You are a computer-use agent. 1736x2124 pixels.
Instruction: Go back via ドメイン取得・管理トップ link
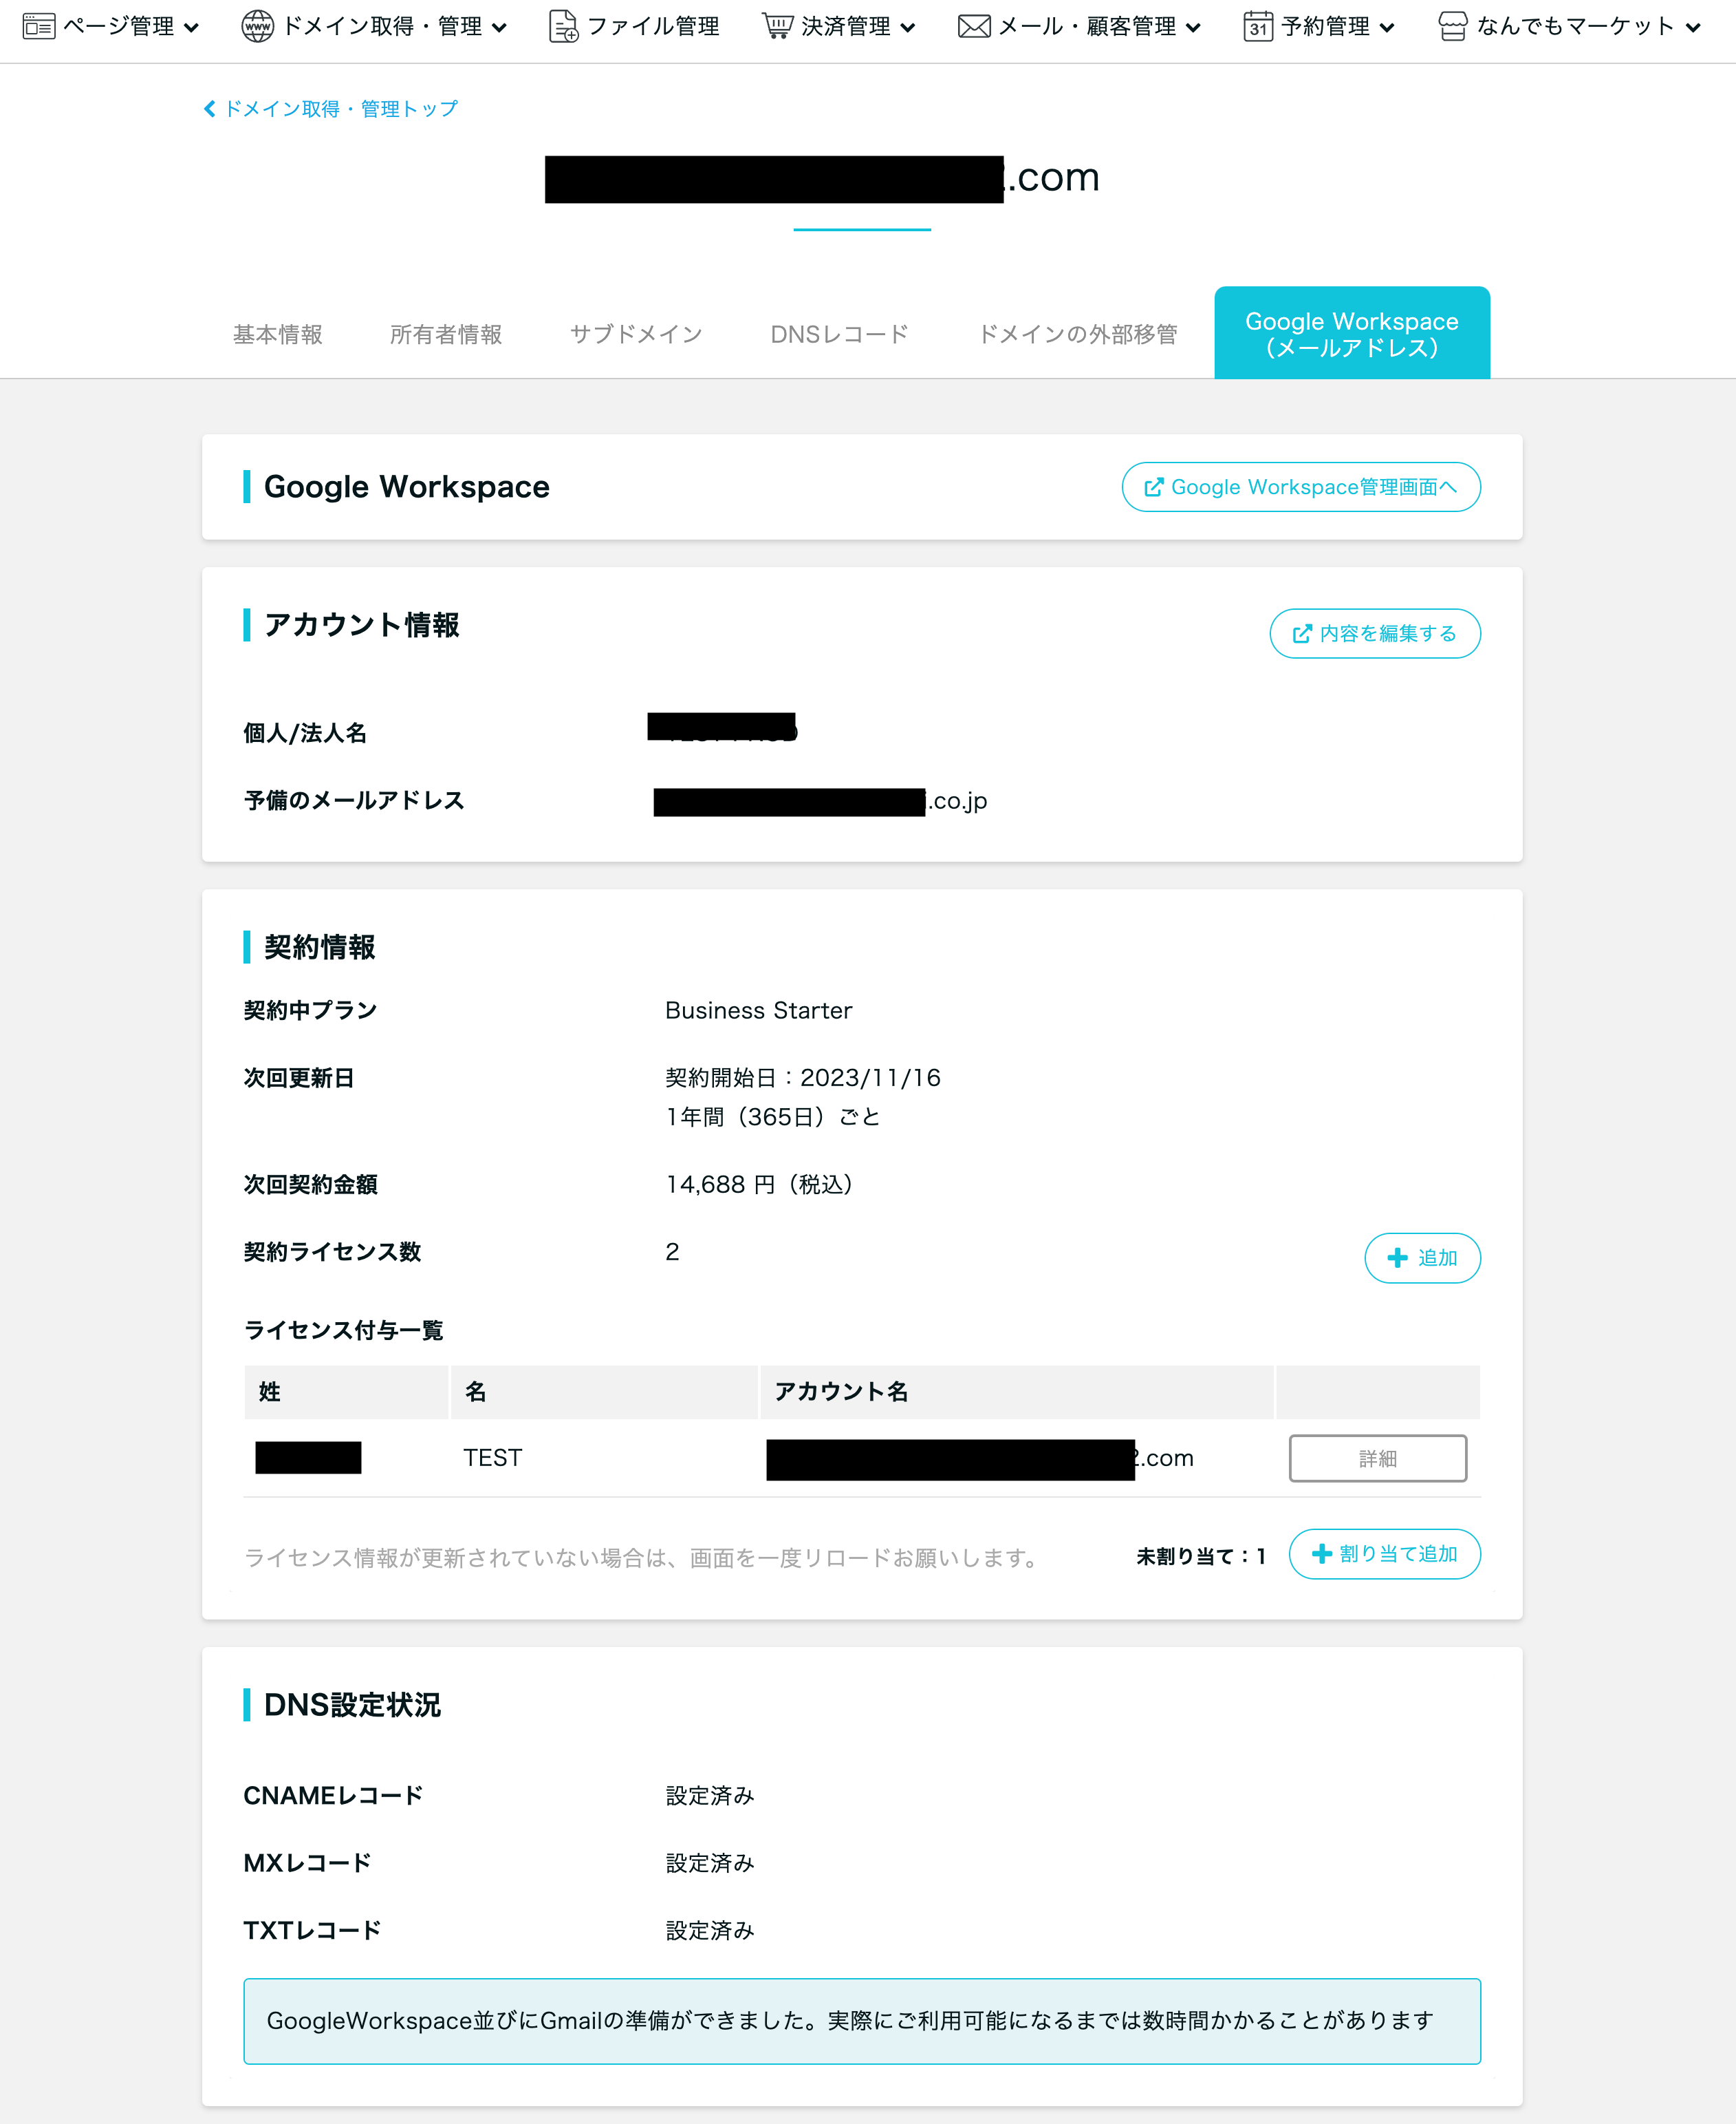[331, 108]
